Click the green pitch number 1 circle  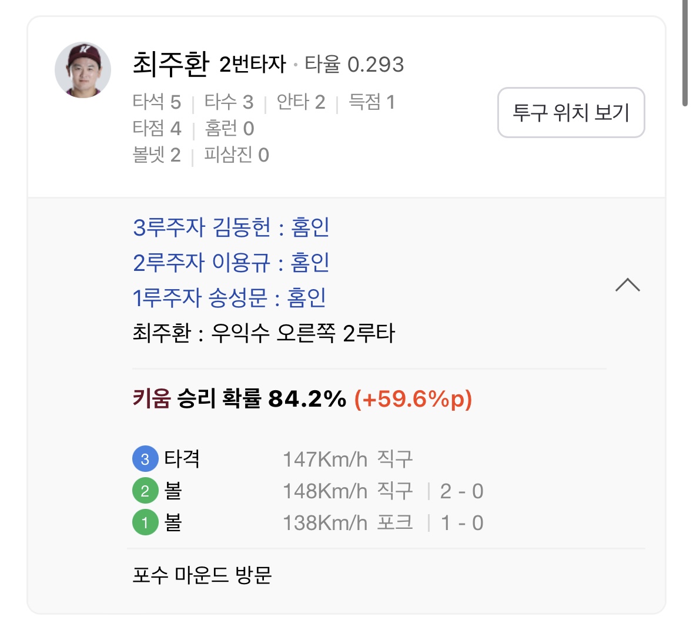(x=145, y=522)
